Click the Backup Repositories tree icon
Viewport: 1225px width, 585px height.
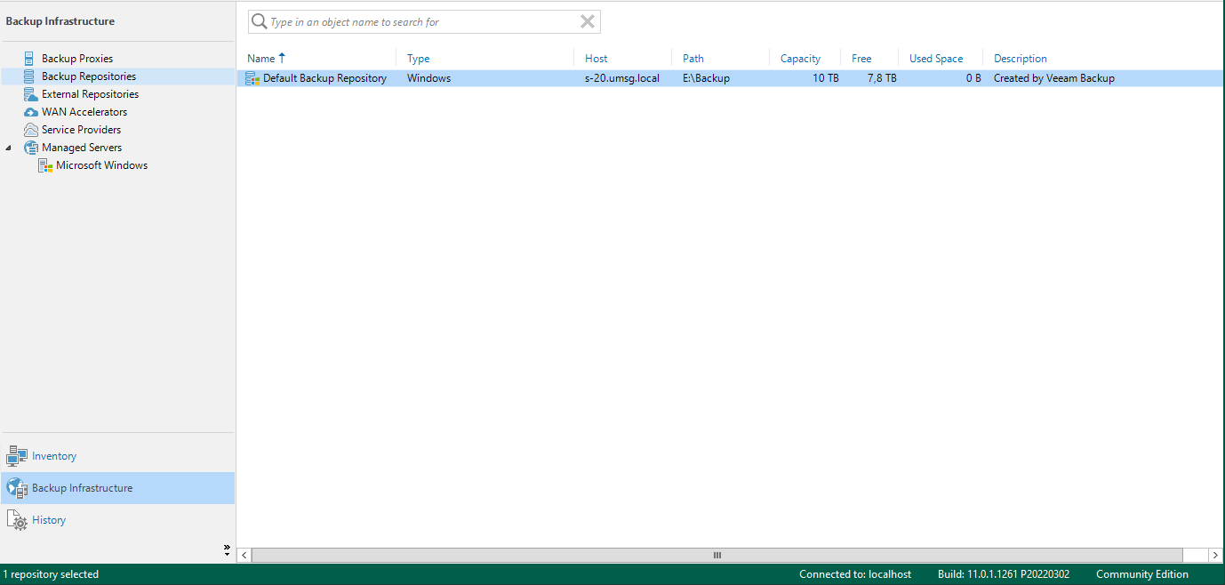tap(30, 76)
